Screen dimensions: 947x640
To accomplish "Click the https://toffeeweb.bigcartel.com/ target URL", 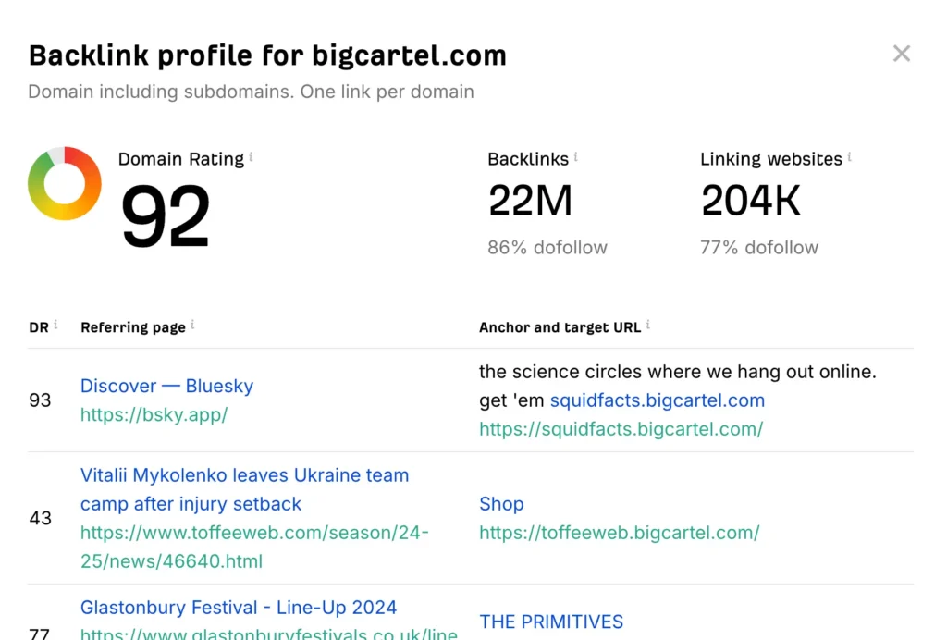I will [619, 533].
